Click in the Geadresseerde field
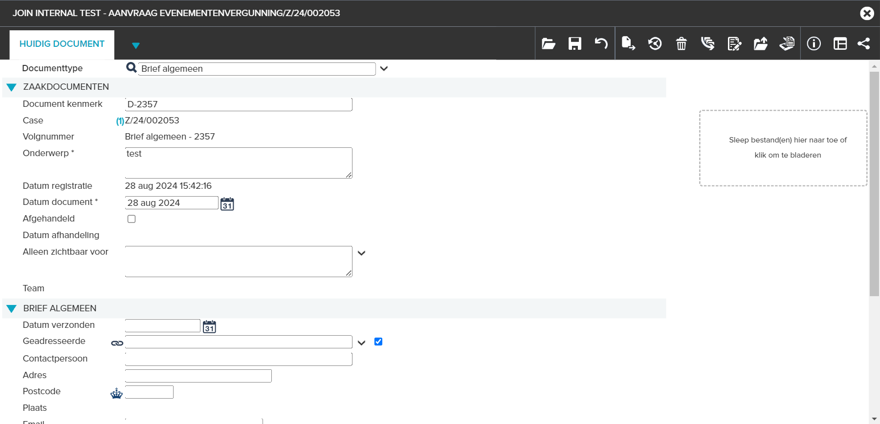Image resolution: width=880 pixels, height=424 pixels. (239, 342)
